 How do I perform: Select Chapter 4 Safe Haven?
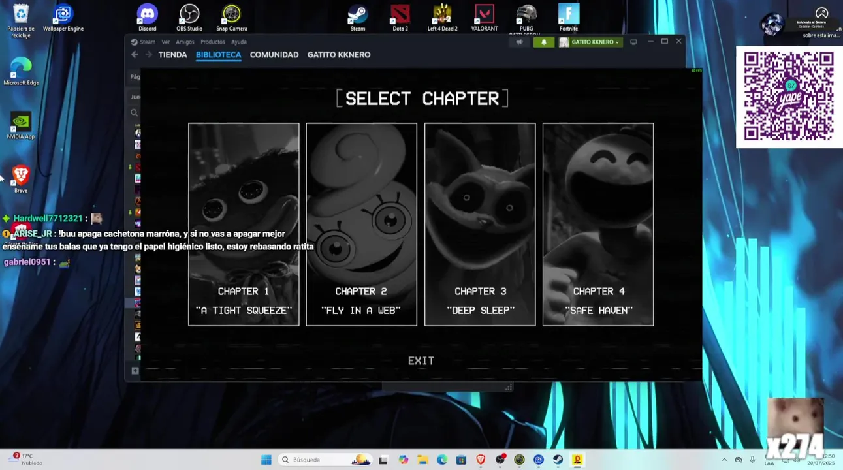598,224
